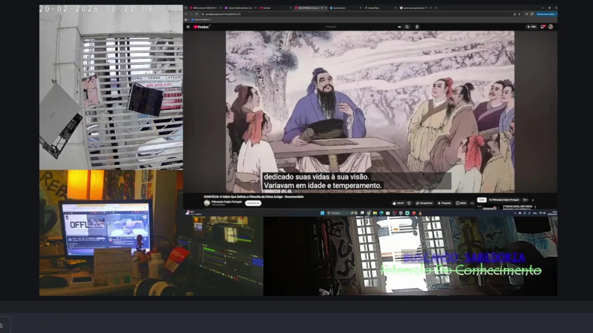Open the YouTube account avatar menu
The width and height of the screenshot is (593, 333).
click(x=551, y=27)
